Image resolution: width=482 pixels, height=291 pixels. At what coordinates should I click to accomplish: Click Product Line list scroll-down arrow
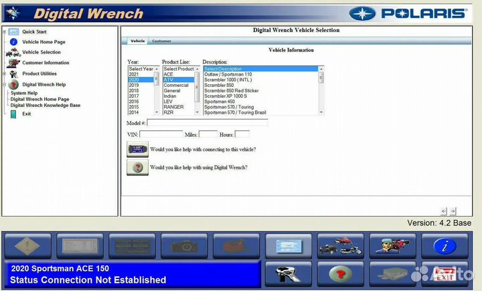point(197,112)
